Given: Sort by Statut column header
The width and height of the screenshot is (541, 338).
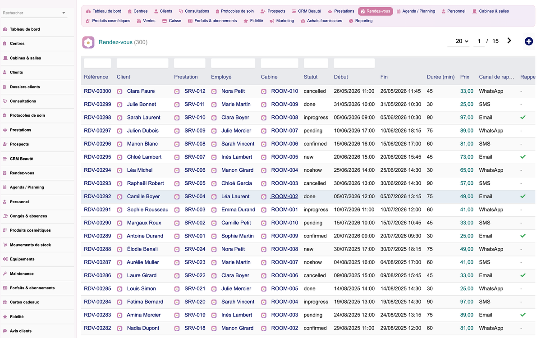Looking at the screenshot, I should click(311, 77).
